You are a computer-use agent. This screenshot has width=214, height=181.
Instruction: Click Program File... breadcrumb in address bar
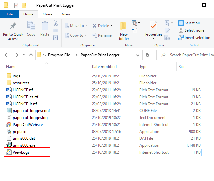(61, 55)
